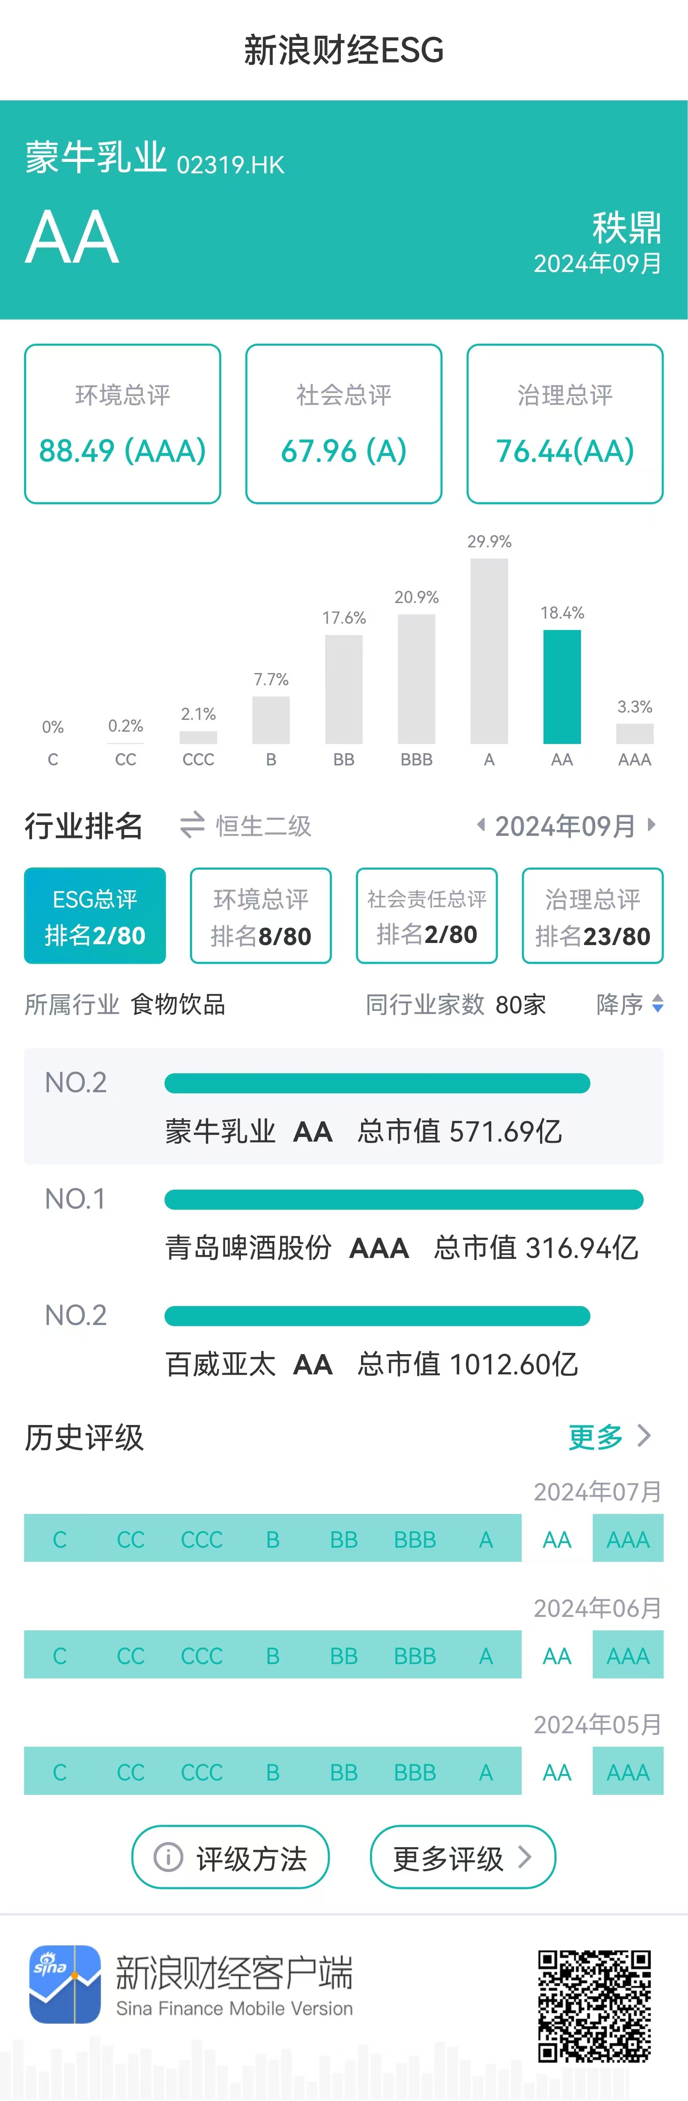Open the 更多评级 button
Viewport: 688px width, 2101px height.
463,1857
